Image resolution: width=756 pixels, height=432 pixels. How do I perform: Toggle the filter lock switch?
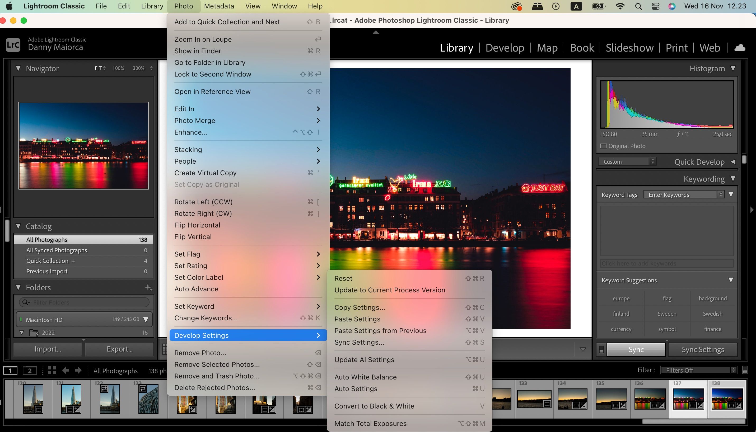pyautogui.click(x=745, y=370)
